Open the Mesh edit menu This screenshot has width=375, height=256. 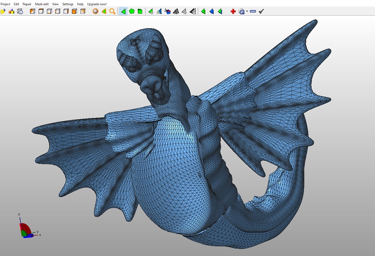tap(42, 4)
